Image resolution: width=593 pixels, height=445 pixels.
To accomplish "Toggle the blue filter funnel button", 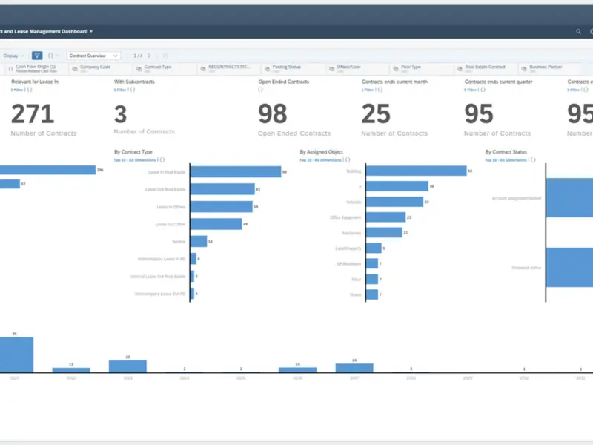I will (37, 56).
